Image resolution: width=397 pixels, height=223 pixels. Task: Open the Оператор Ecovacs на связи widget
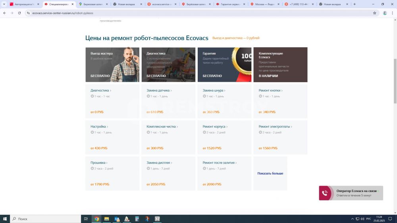pos(351,193)
